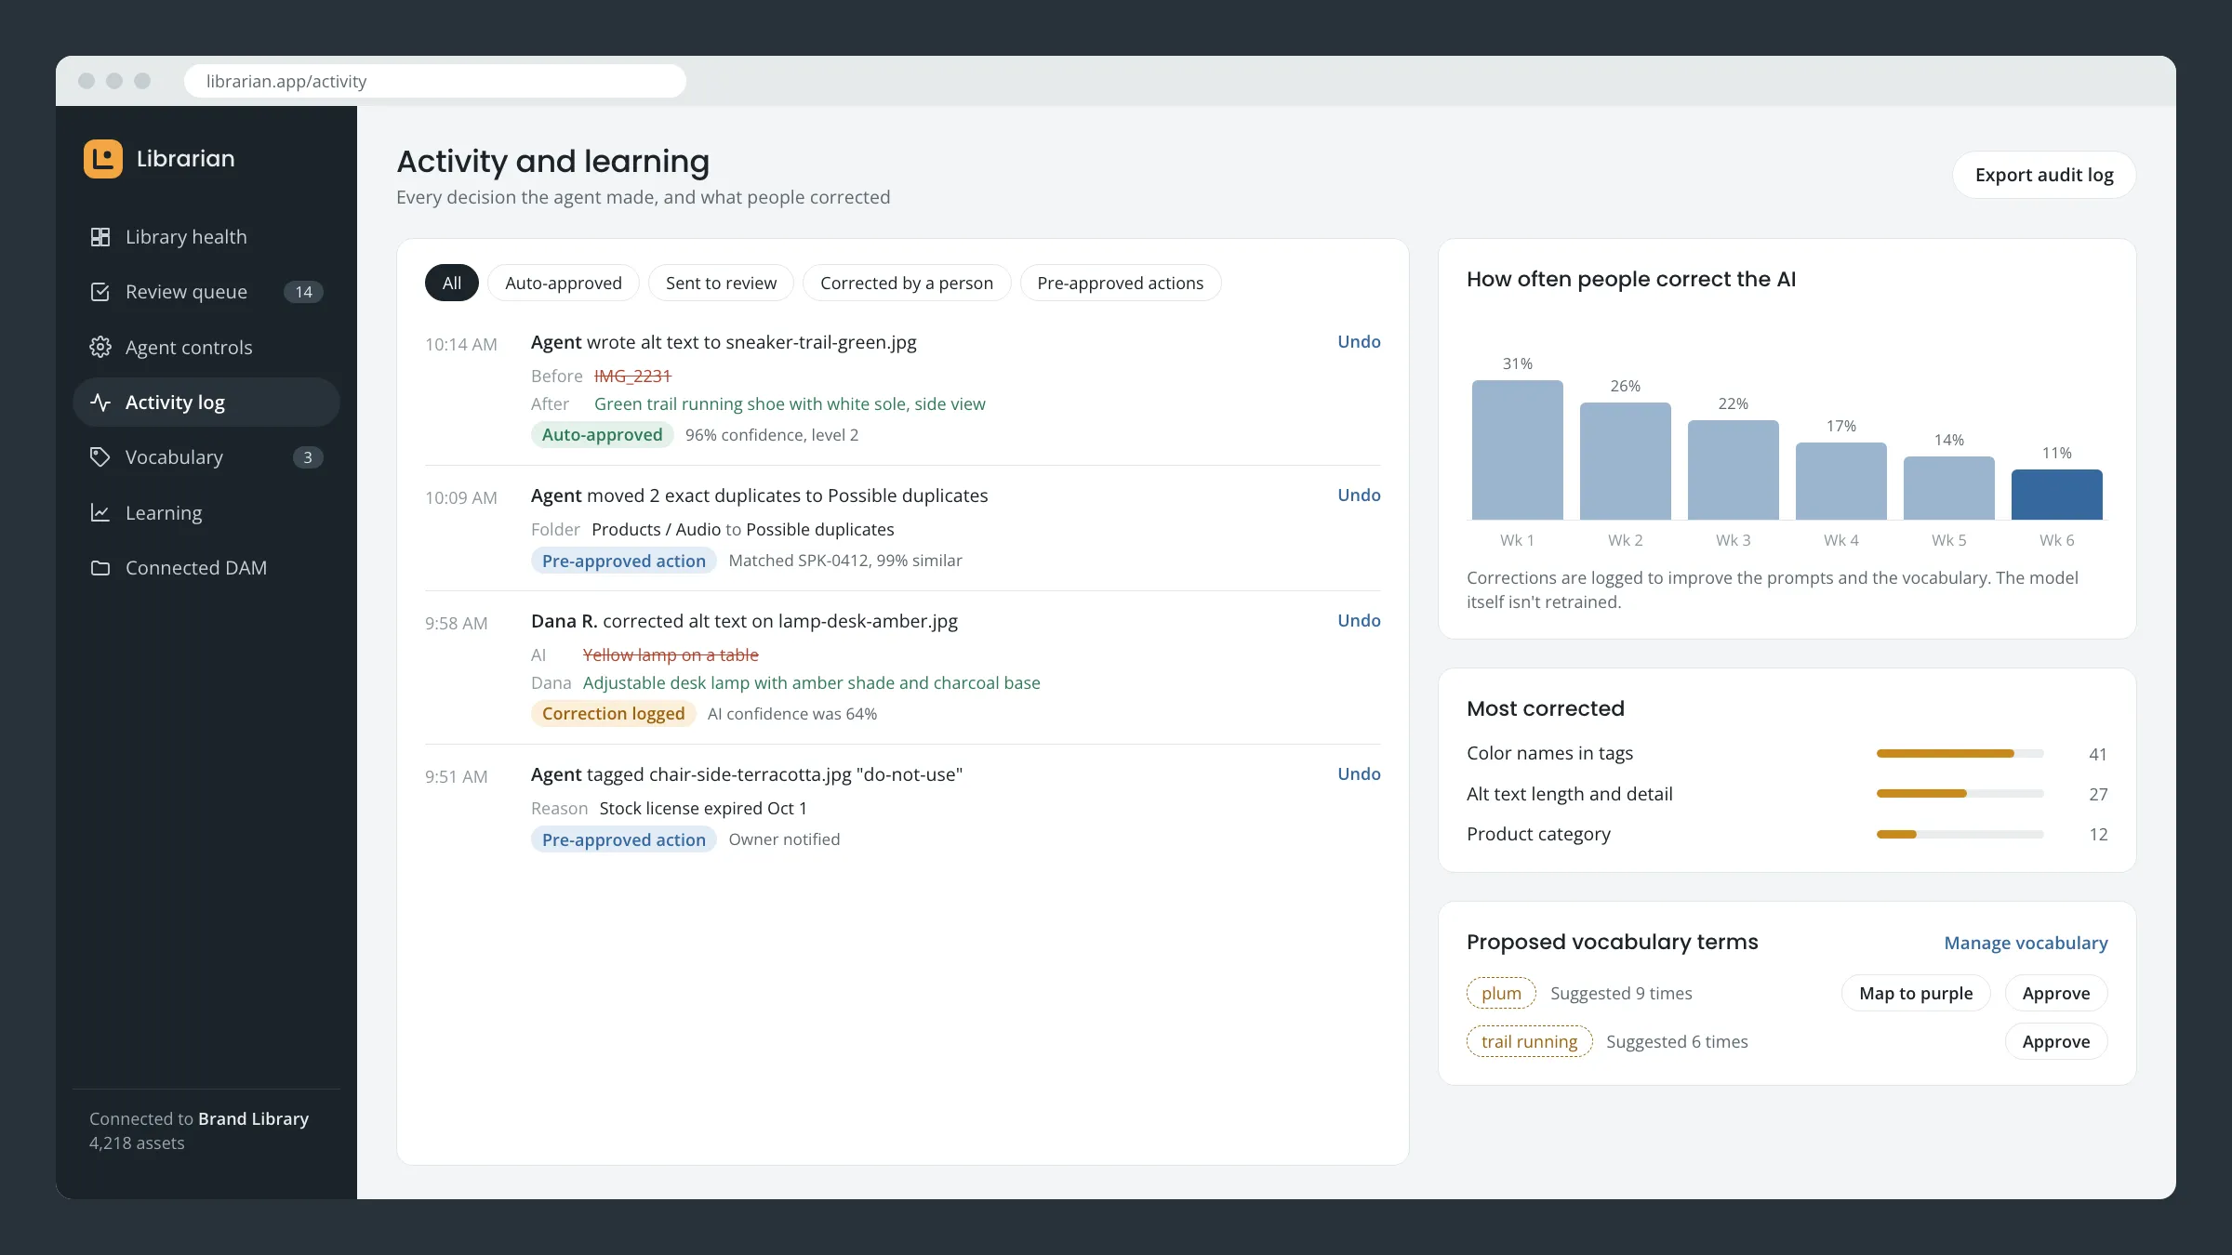Click the Learning chart icon
Viewport: 2232px width, 1255px height.
(100, 512)
